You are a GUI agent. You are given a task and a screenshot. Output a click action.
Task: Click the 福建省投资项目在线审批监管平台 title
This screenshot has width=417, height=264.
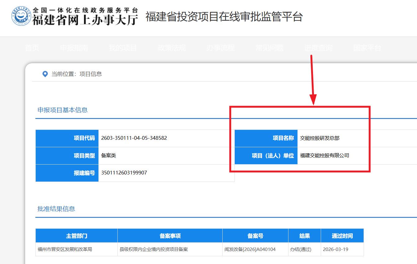224,17
